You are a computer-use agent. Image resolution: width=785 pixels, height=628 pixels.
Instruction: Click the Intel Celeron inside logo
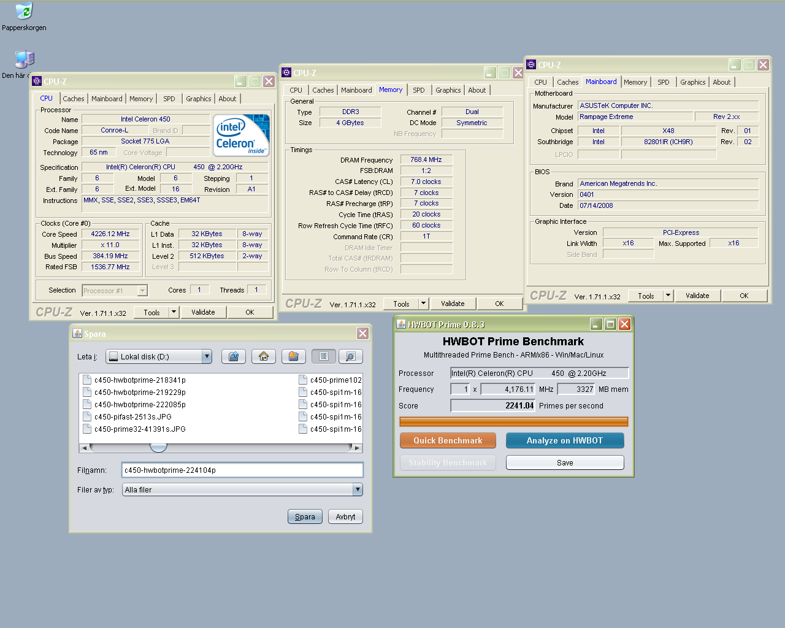(x=242, y=136)
